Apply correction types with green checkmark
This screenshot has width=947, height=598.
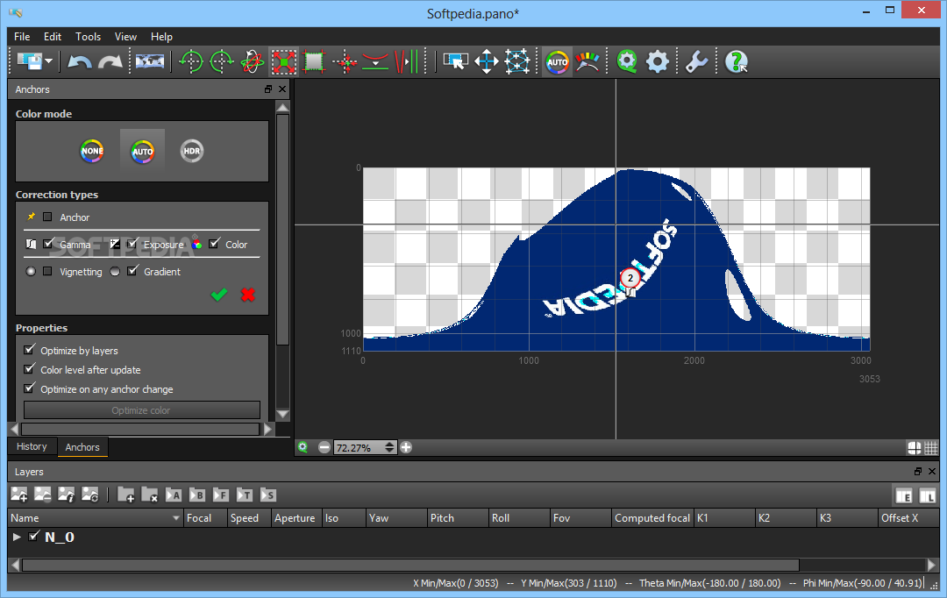(218, 295)
